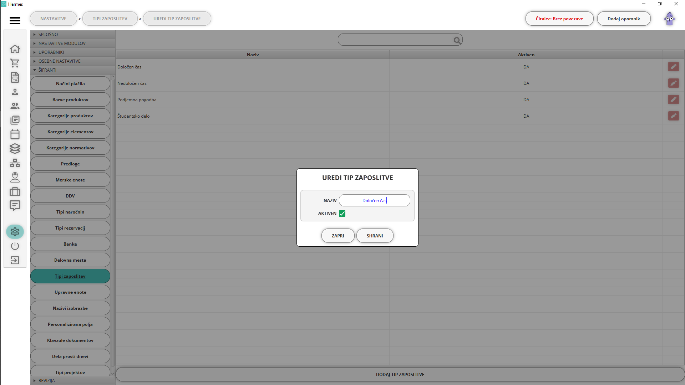Click the user avatar mascot icon
Viewport: 685px width, 385px height.
click(669, 19)
